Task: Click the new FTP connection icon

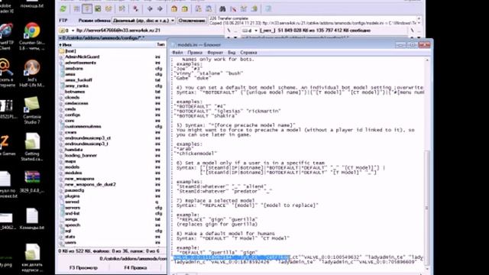Action: [x=209, y=8]
